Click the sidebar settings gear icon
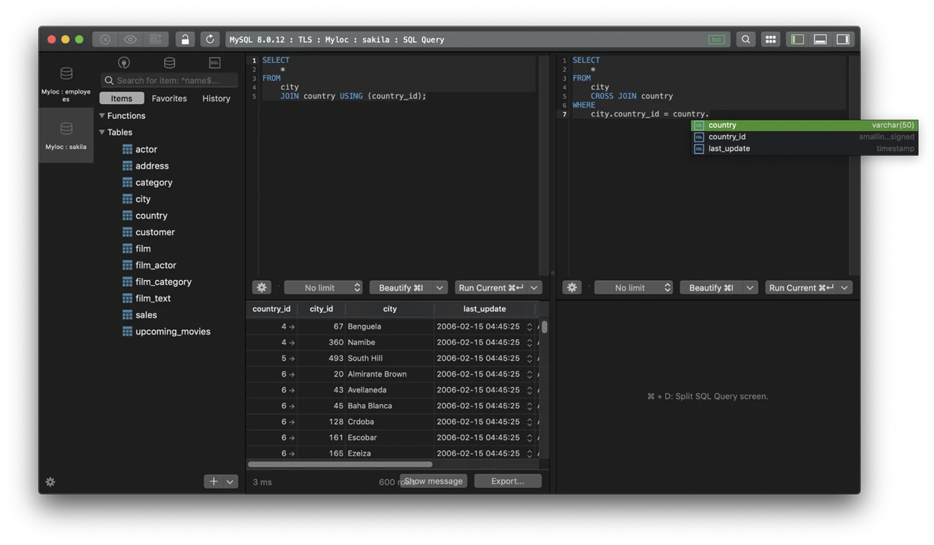 (50, 481)
